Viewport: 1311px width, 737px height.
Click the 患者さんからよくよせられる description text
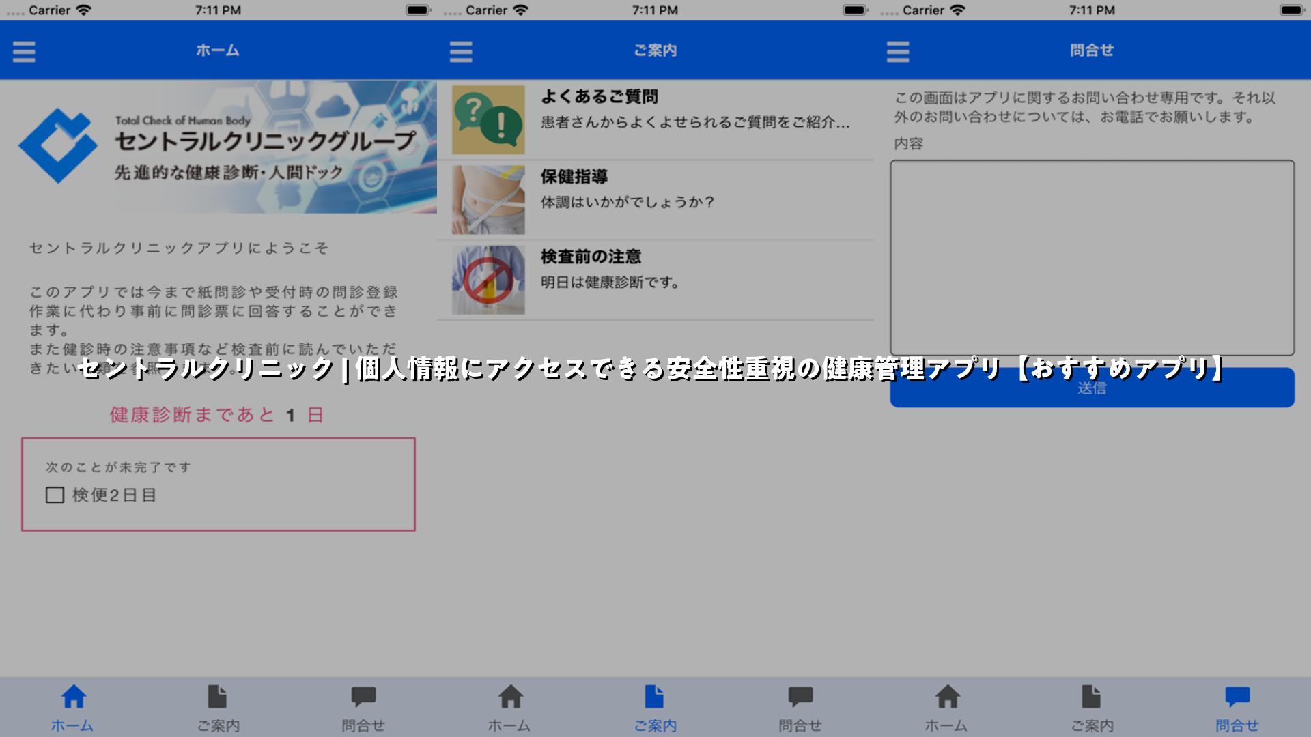[695, 122]
